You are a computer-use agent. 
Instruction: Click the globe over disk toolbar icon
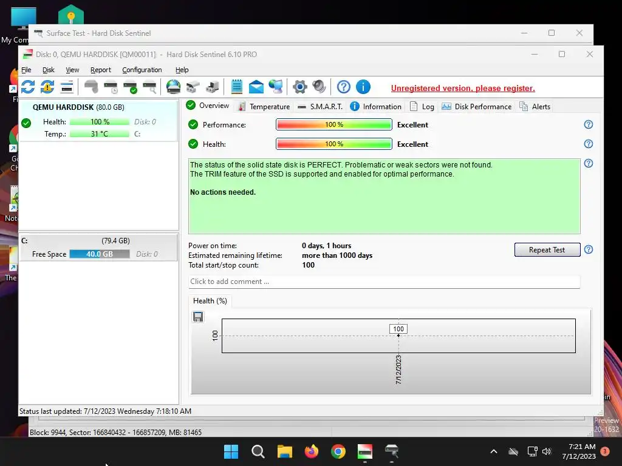[173, 87]
